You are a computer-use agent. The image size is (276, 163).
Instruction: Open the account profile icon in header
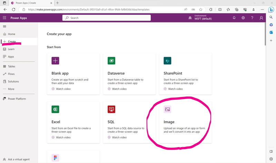[x=261, y=18]
